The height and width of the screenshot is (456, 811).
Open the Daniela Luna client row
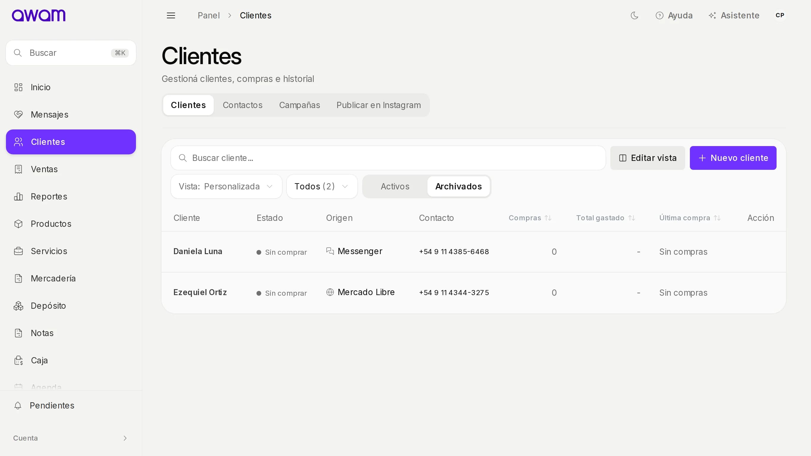pos(473,252)
